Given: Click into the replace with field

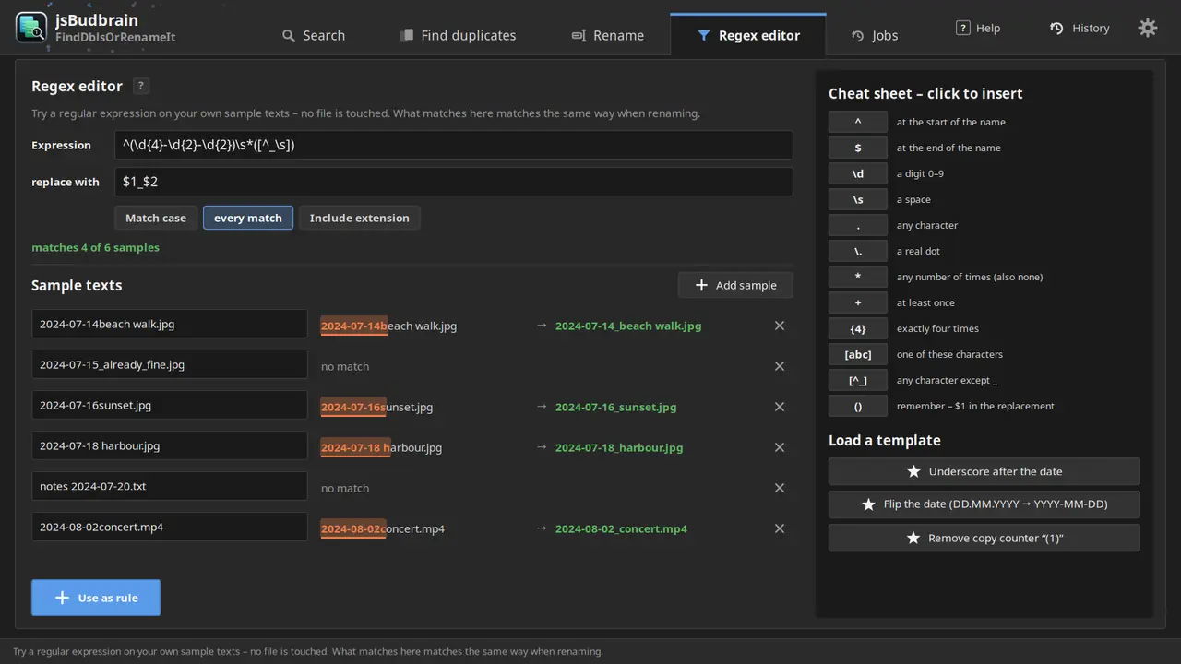Looking at the screenshot, I should pyautogui.click(x=454, y=182).
